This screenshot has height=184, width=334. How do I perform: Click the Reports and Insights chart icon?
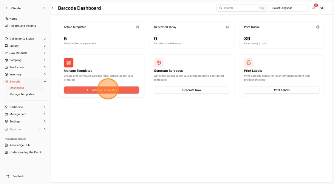click(x=6, y=26)
